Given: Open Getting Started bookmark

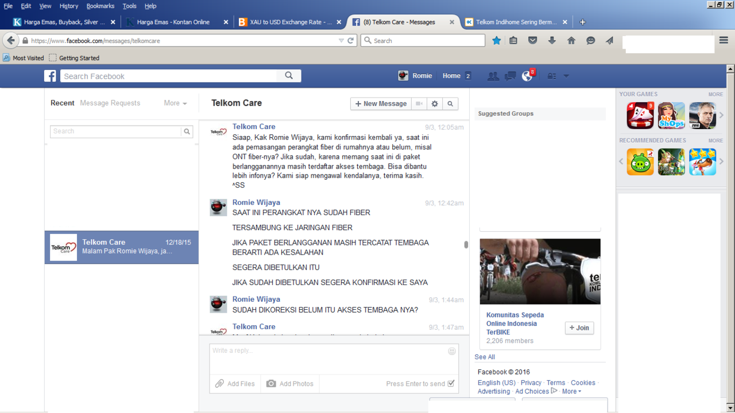Looking at the screenshot, I should [x=74, y=58].
